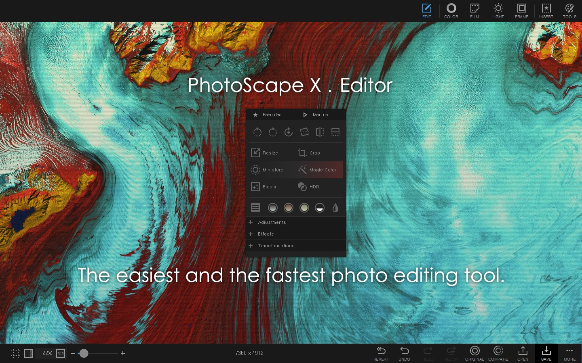Open the Resize tool
Screen dimensions: 582x363
pyautogui.click(x=265, y=153)
